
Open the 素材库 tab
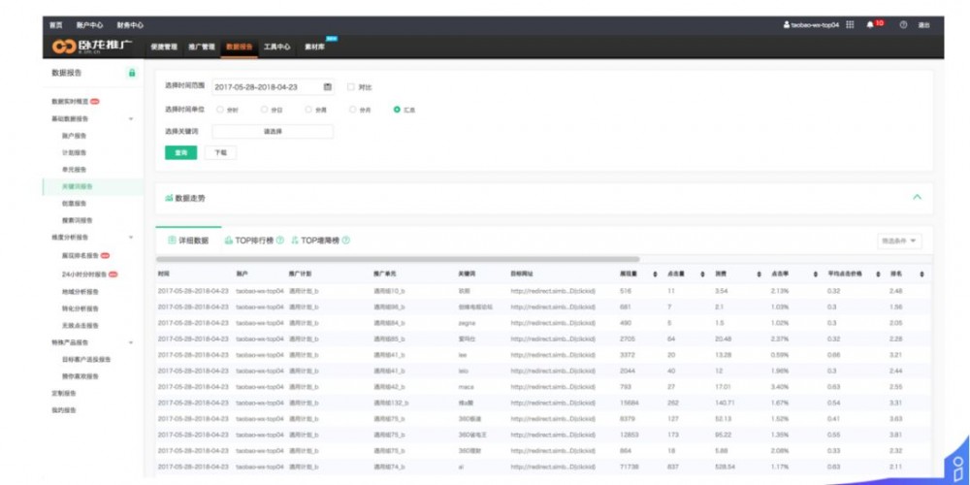314,47
